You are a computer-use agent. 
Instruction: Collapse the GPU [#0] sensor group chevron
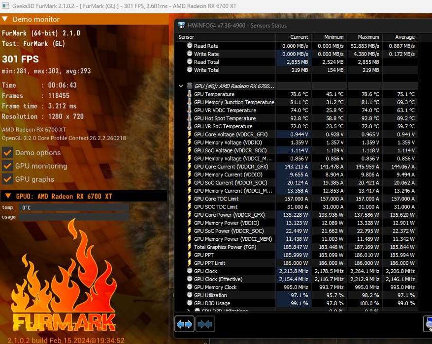pyautogui.click(x=181, y=86)
